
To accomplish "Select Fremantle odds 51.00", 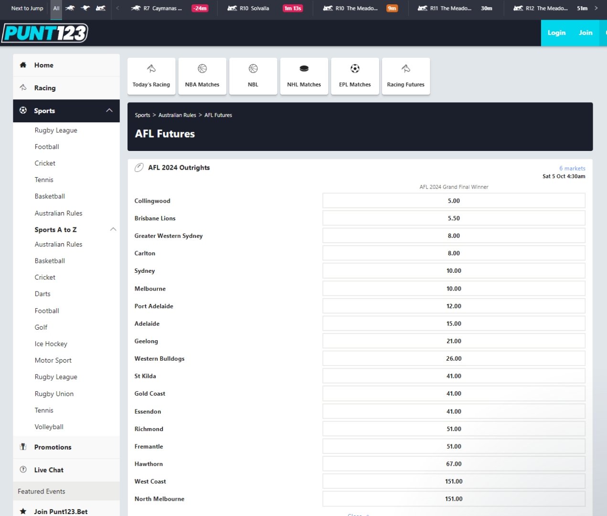I will pos(454,446).
